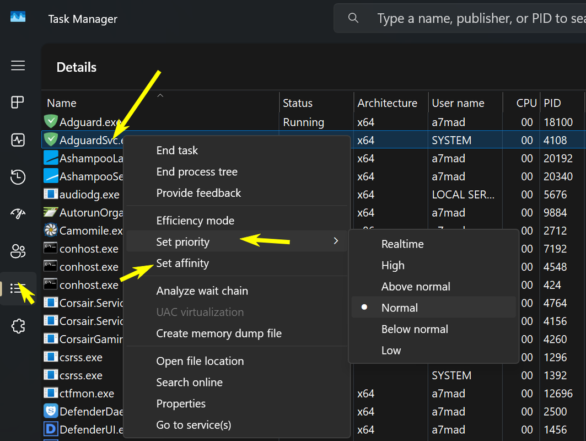Select Provide feedback menu entry
The width and height of the screenshot is (586, 441).
[236, 193]
